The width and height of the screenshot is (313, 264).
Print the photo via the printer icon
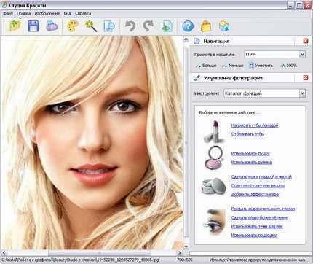pos(52,26)
